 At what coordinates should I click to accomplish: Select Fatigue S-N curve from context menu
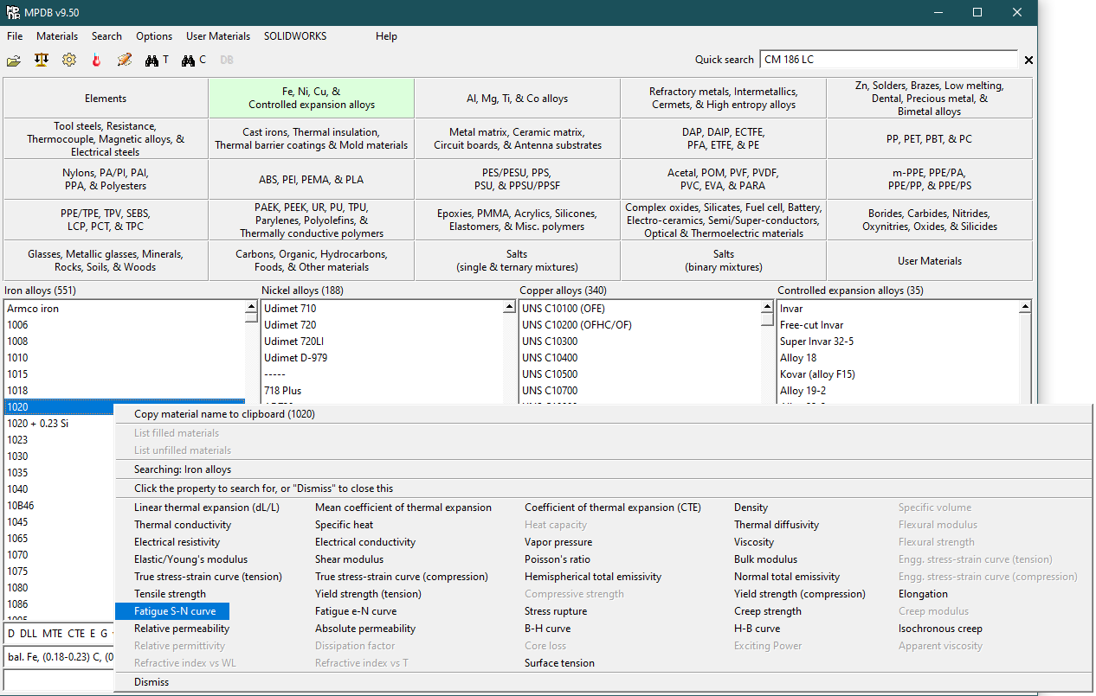coord(175,611)
